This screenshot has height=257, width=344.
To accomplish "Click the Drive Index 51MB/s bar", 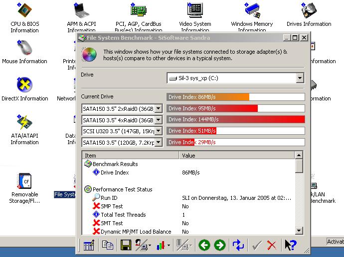I will [x=236, y=131].
